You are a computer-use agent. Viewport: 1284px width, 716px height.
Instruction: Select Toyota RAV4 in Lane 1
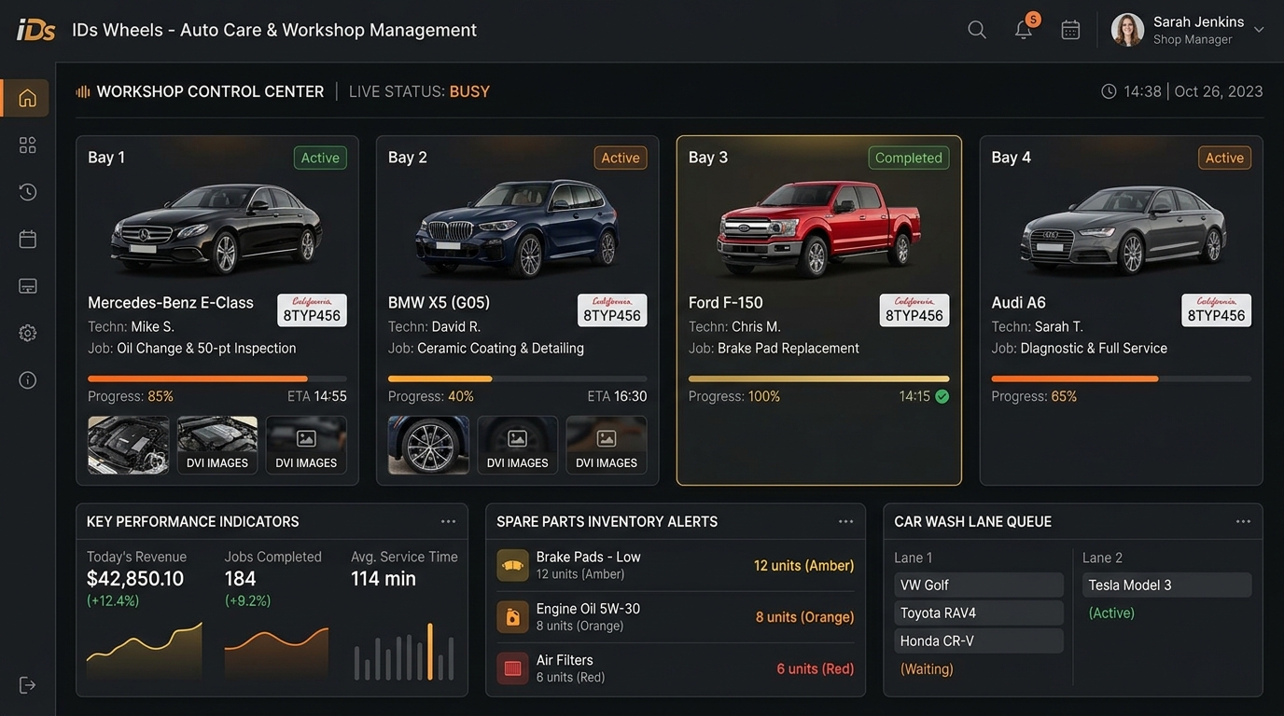click(x=979, y=613)
